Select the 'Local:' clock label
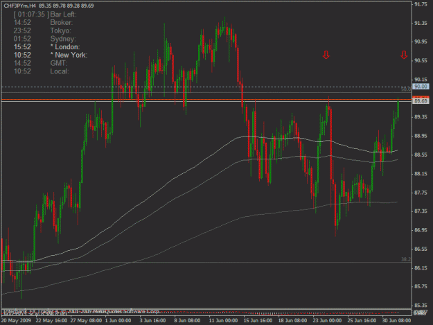Screen dimensions: 433x325 coord(60,71)
